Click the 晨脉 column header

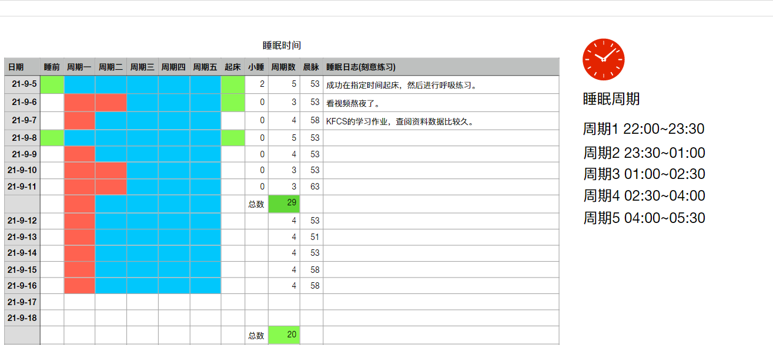[x=311, y=67]
